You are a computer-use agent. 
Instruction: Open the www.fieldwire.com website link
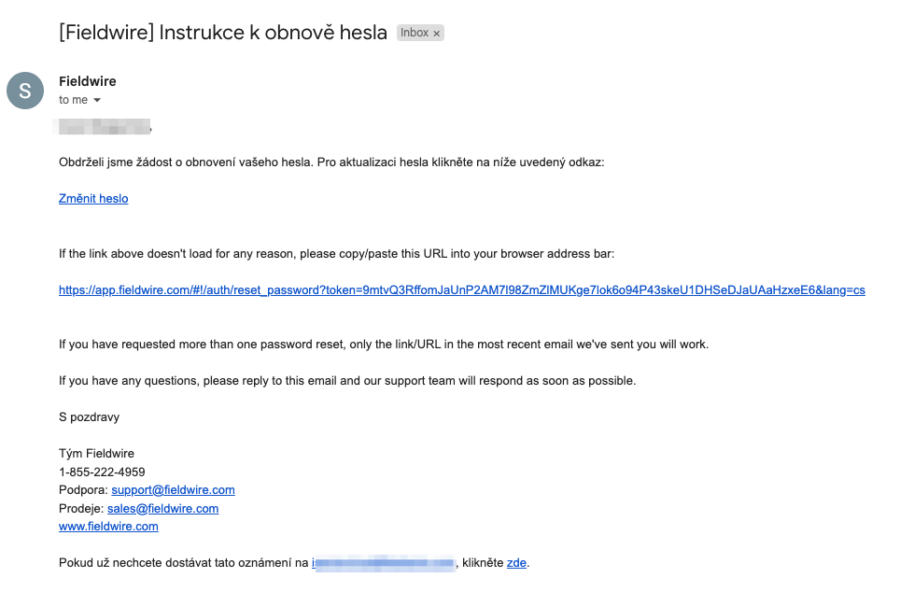coord(108,527)
